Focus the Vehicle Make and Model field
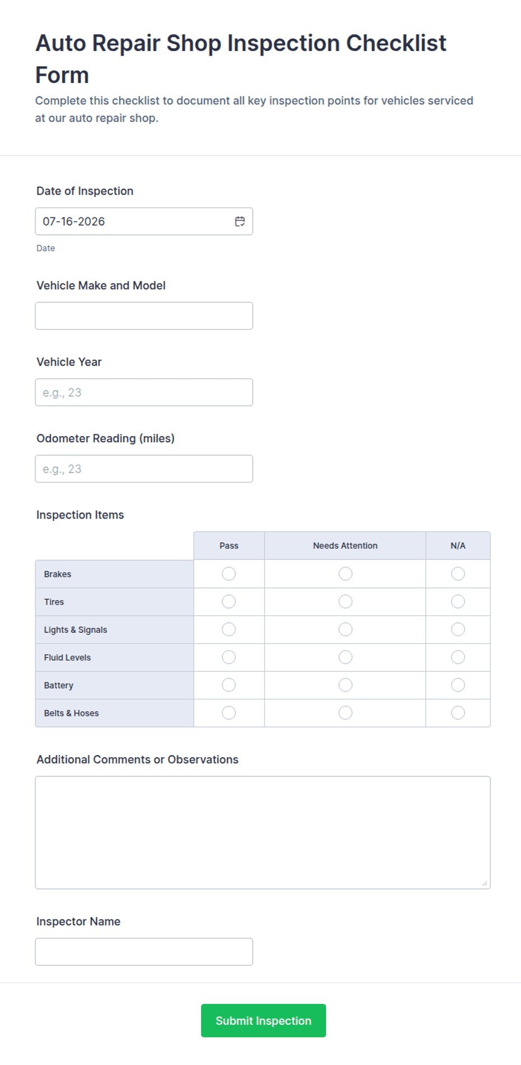This screenshot has width=521, height=1065. (144, 316)
